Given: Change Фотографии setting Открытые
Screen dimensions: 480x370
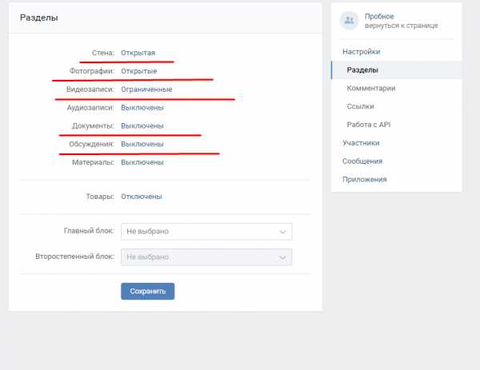Looking at the screenshot, I should point(139,71).
